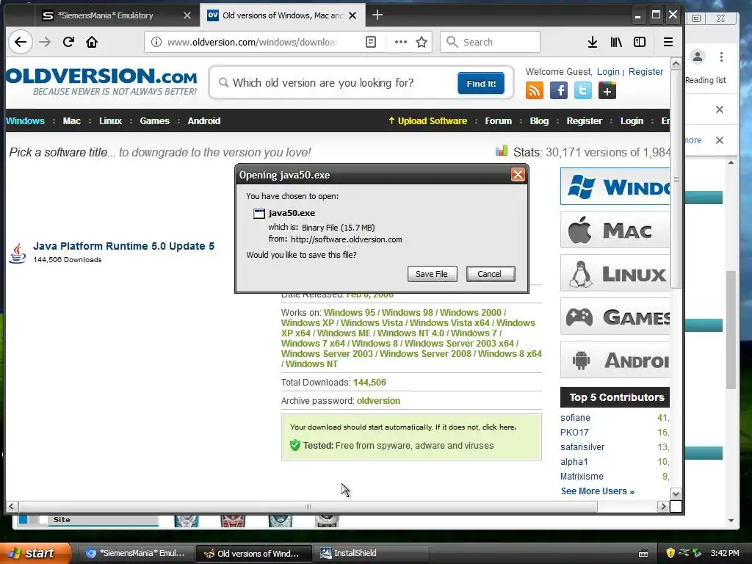Open the Mac category menu item
This screenshot has height=564, width=752.
tap(71, 121)
